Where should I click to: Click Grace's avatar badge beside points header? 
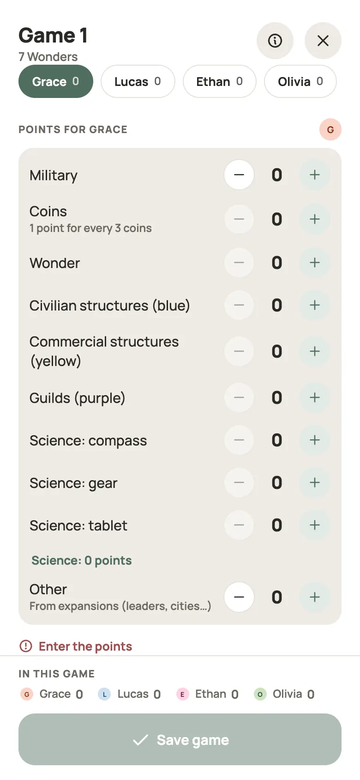coord(330,129)
